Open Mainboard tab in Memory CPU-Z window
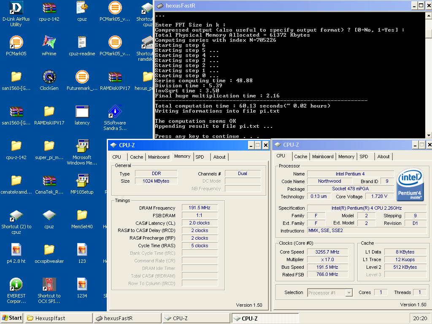432x324 pixels. [159, 157]
